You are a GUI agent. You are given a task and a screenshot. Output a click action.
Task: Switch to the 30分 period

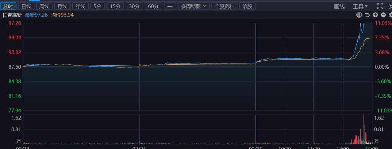point(134,6)
